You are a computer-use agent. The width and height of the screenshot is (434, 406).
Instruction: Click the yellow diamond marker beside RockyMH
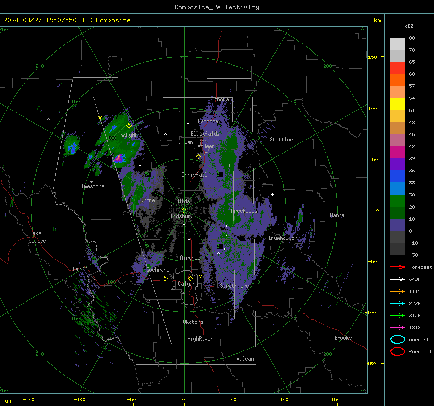129,126
